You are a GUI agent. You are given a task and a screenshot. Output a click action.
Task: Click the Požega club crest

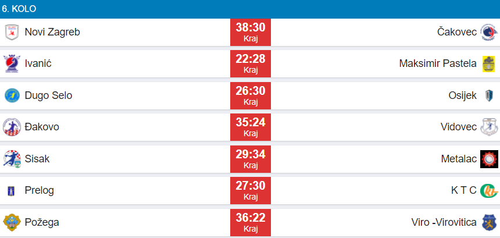point(12,222)
